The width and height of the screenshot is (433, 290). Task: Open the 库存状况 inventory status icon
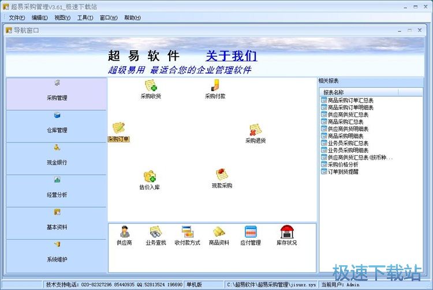pos(286,236)
